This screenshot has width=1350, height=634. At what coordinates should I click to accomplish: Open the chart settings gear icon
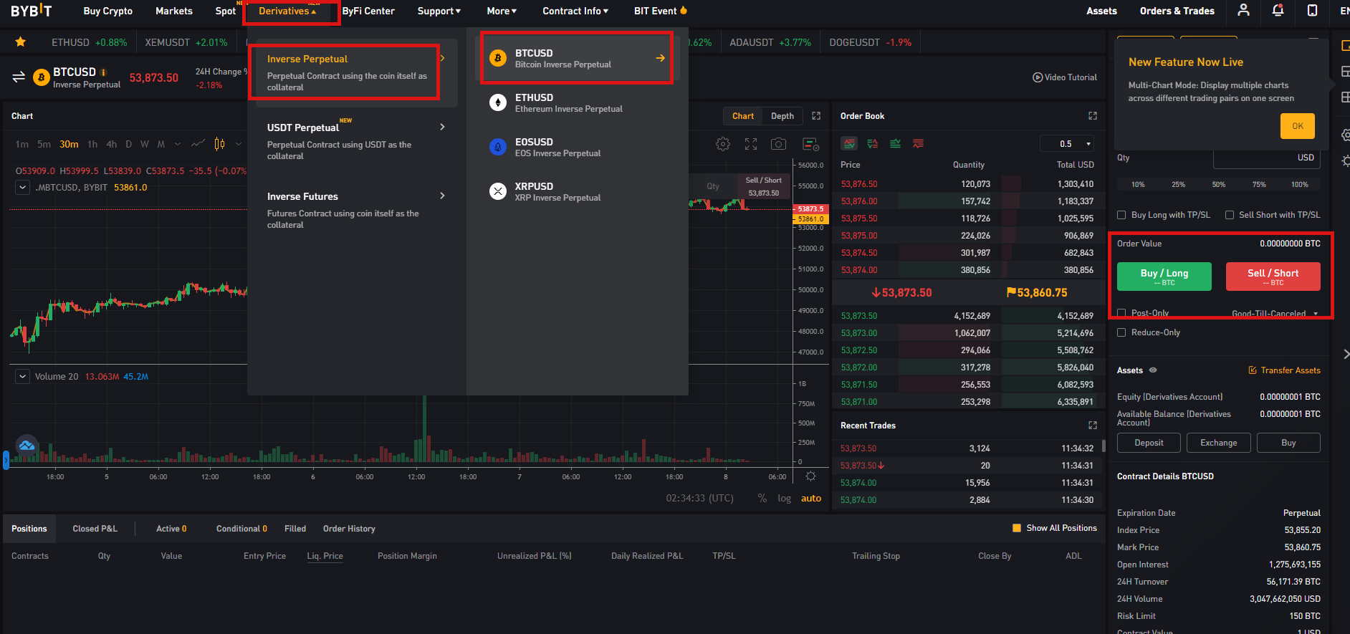coord(723,144)
